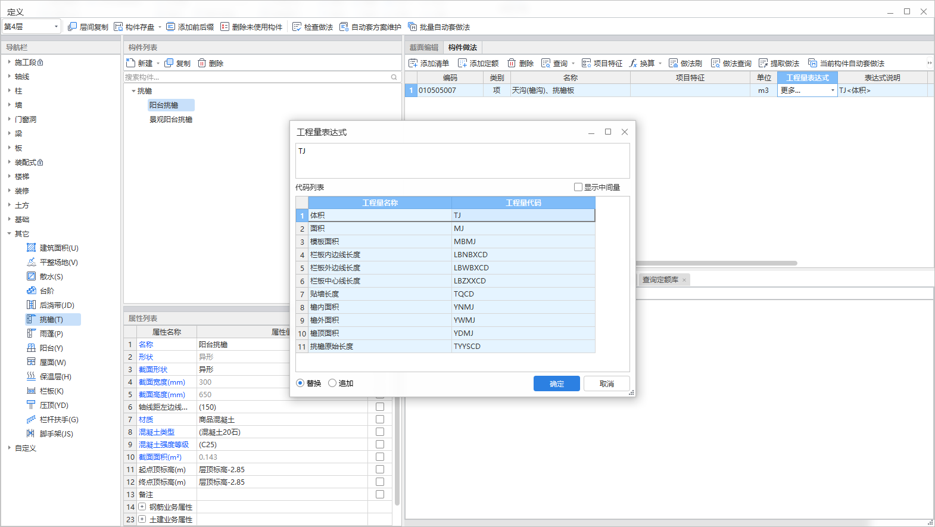Select 栏板中心线长度 row
The width and height of the screenshot is (935, 527).
pos(445,281)
